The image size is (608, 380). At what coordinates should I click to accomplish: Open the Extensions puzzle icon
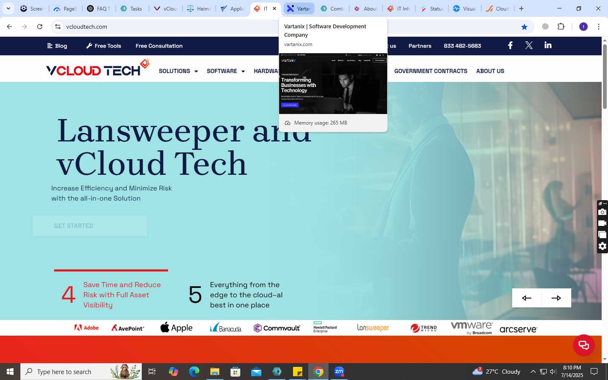pos(561,27)
